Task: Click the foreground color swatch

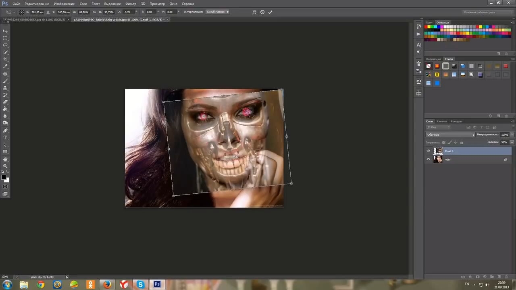Action: pyautogui.click(x=4, y=177)
